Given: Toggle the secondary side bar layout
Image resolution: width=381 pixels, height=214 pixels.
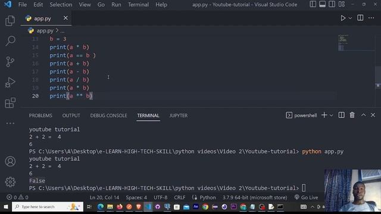Looking at the screenshot, I should pos(332,4).
